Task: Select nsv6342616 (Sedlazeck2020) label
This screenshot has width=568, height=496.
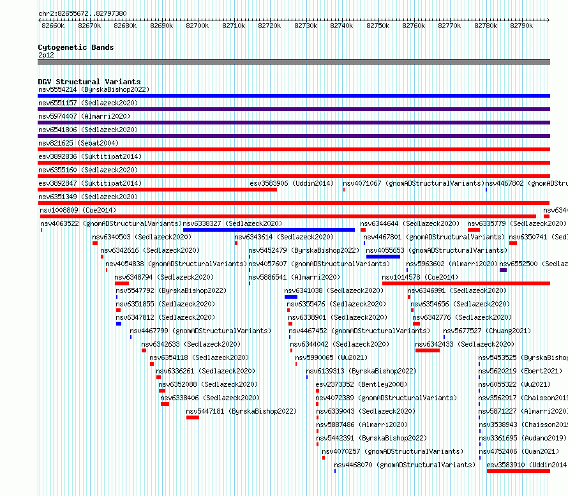Action: [150, 250]
